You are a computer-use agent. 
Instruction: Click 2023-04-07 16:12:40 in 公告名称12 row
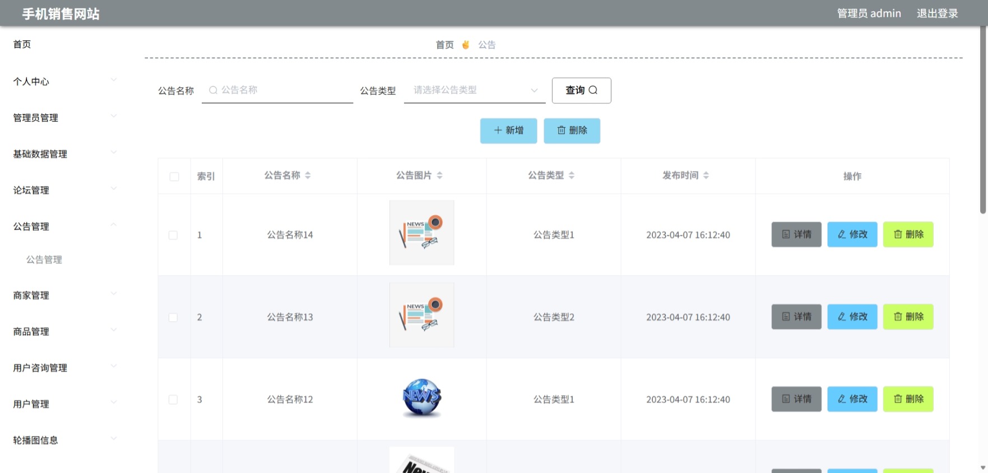(688, 400)
